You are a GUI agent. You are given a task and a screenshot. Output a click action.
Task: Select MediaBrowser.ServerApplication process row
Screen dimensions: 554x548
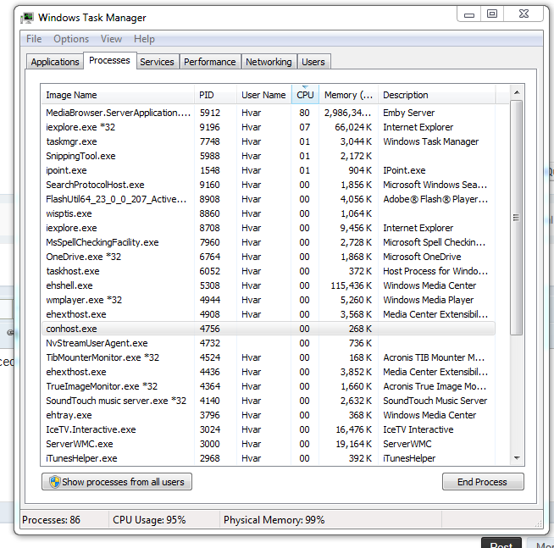(x=269, y=113)
